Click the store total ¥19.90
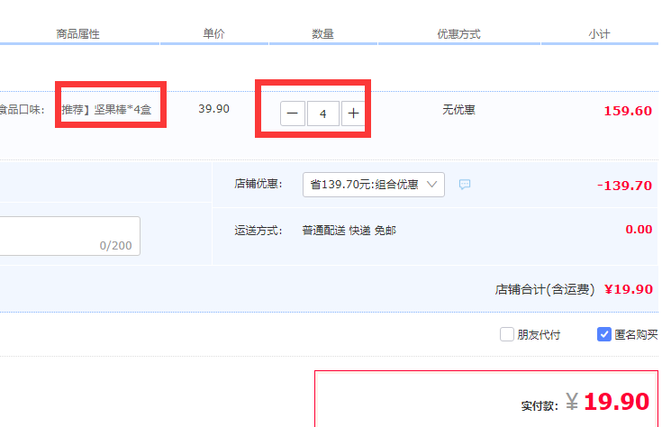This screenshot has width=662, height=427. 629,289
